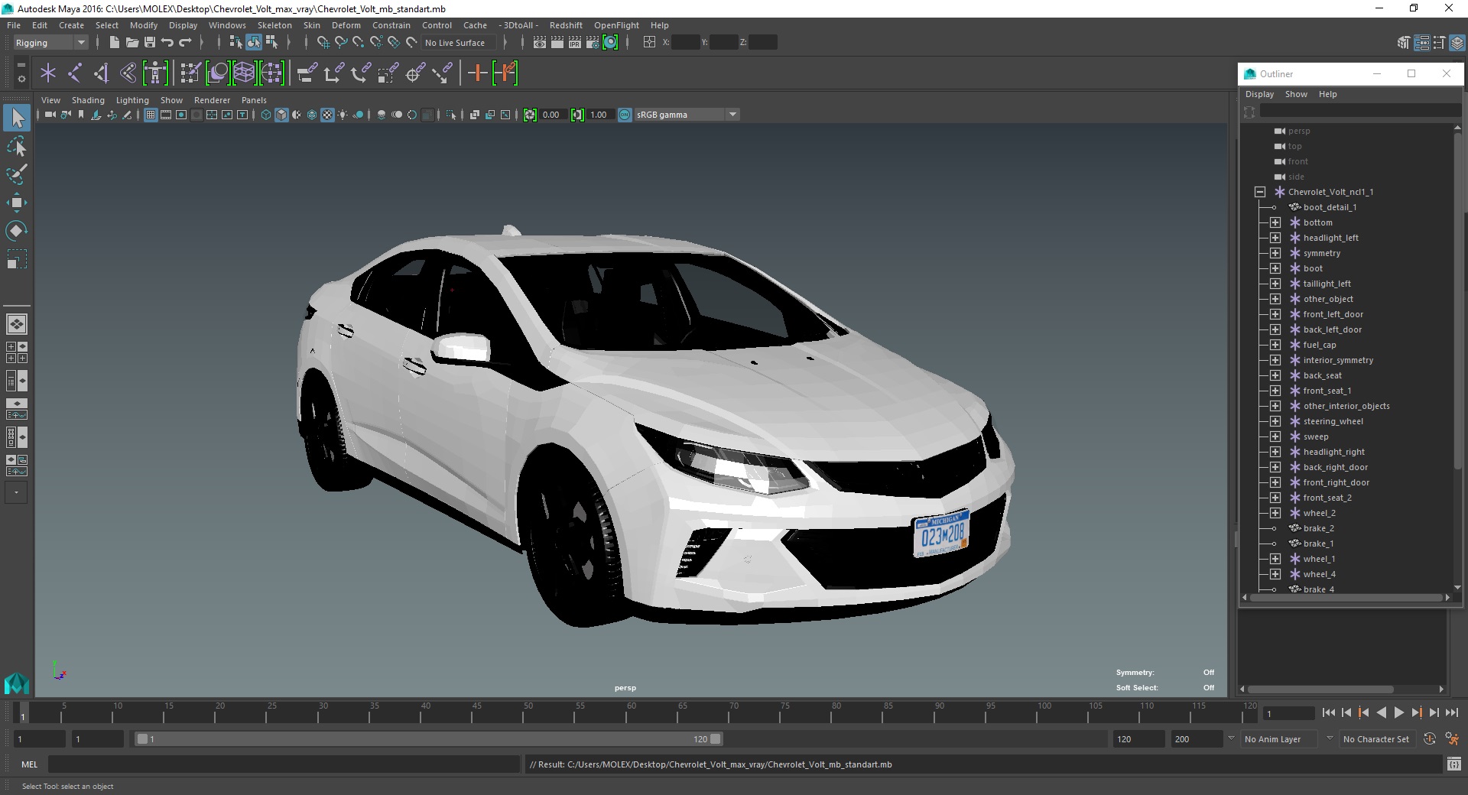The width and height of the screenshot is (1468, 795).
Task: Toggle snap to curves icon
Action: pos(340,43)
